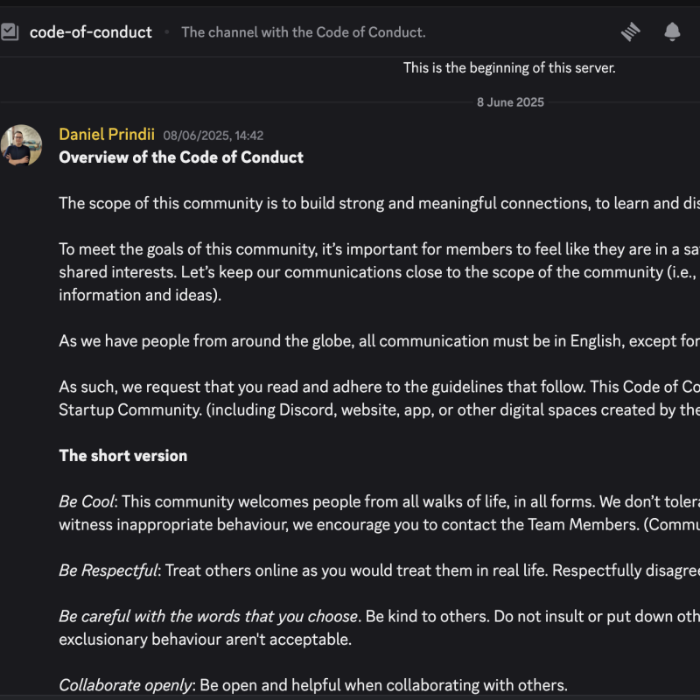The width and height of the screenshot is (700, 700).
Task: Open the Threads icon in channel header
Action: [630, 32]
